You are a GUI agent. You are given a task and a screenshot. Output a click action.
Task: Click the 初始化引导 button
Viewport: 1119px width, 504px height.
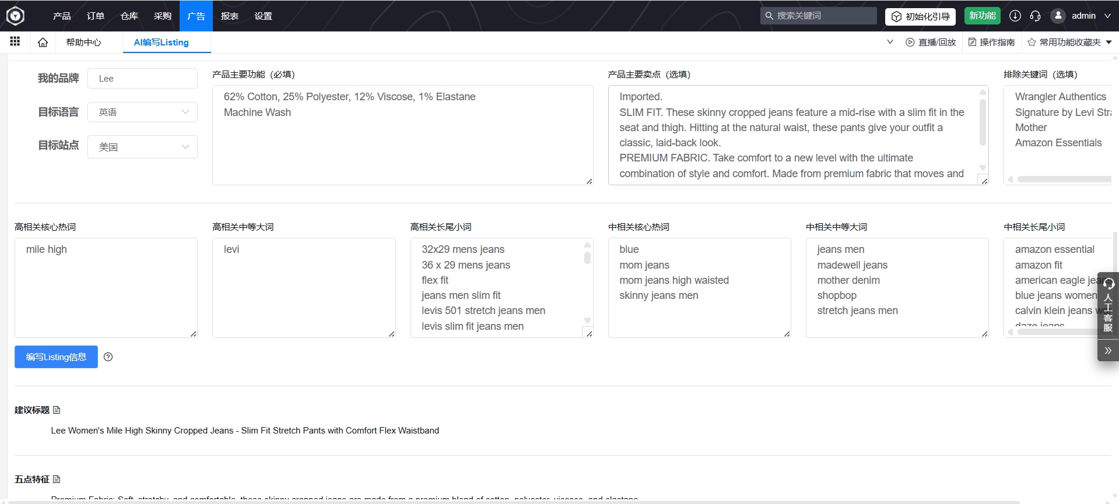pyautogui.click(x=920, y=16)
